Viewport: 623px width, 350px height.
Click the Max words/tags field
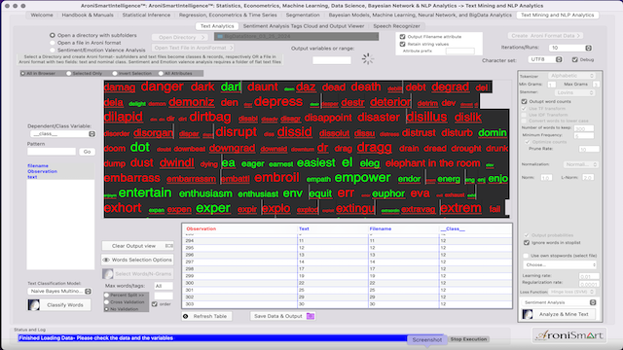pos(164,286)
